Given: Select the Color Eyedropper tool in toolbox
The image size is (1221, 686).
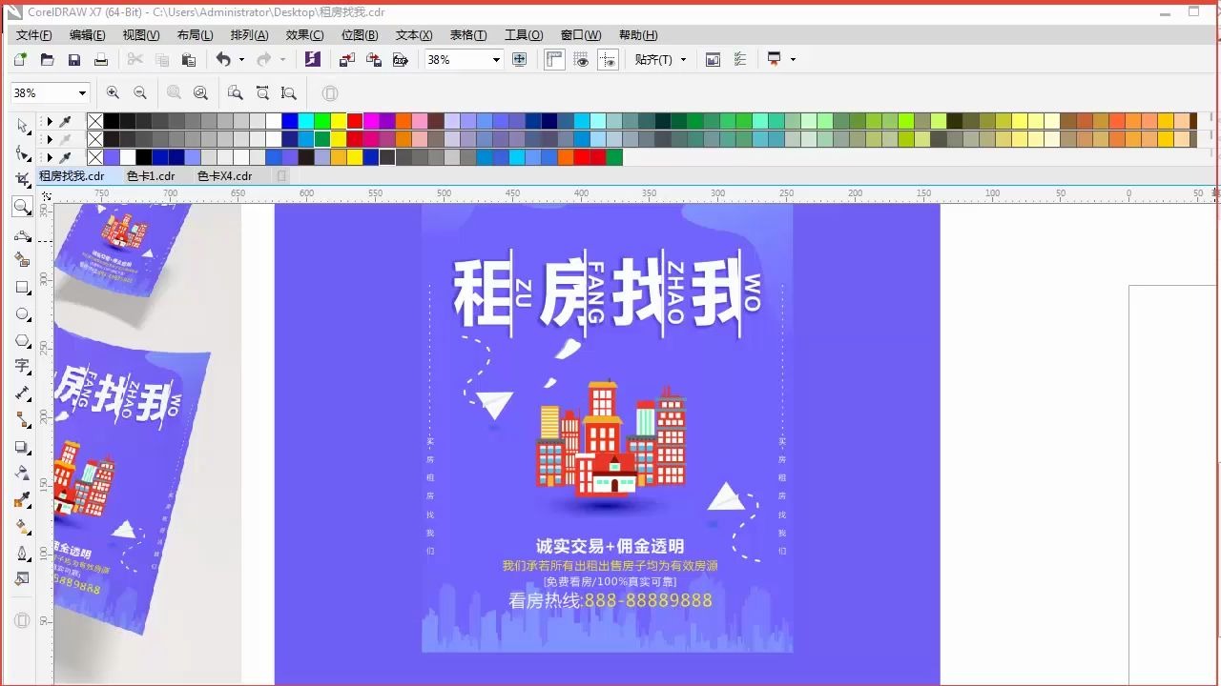Looking at the screenshot, I should point(23,500).
